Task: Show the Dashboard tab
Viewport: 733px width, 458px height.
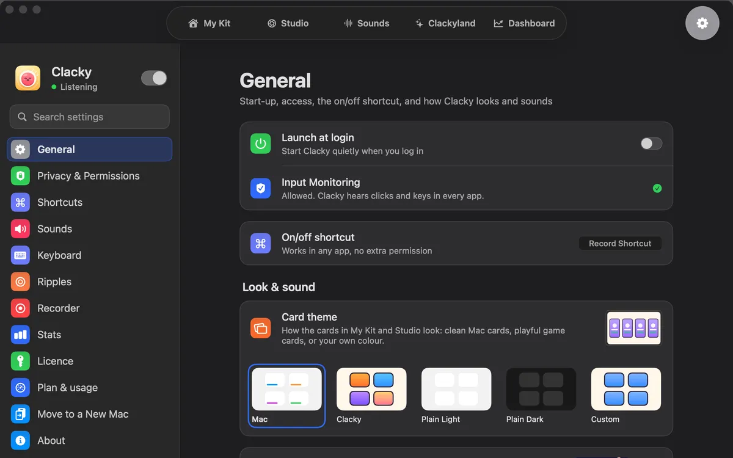Action: 524,23
